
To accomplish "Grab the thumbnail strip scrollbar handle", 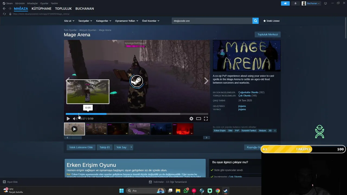I will click(x=76, y=138).
